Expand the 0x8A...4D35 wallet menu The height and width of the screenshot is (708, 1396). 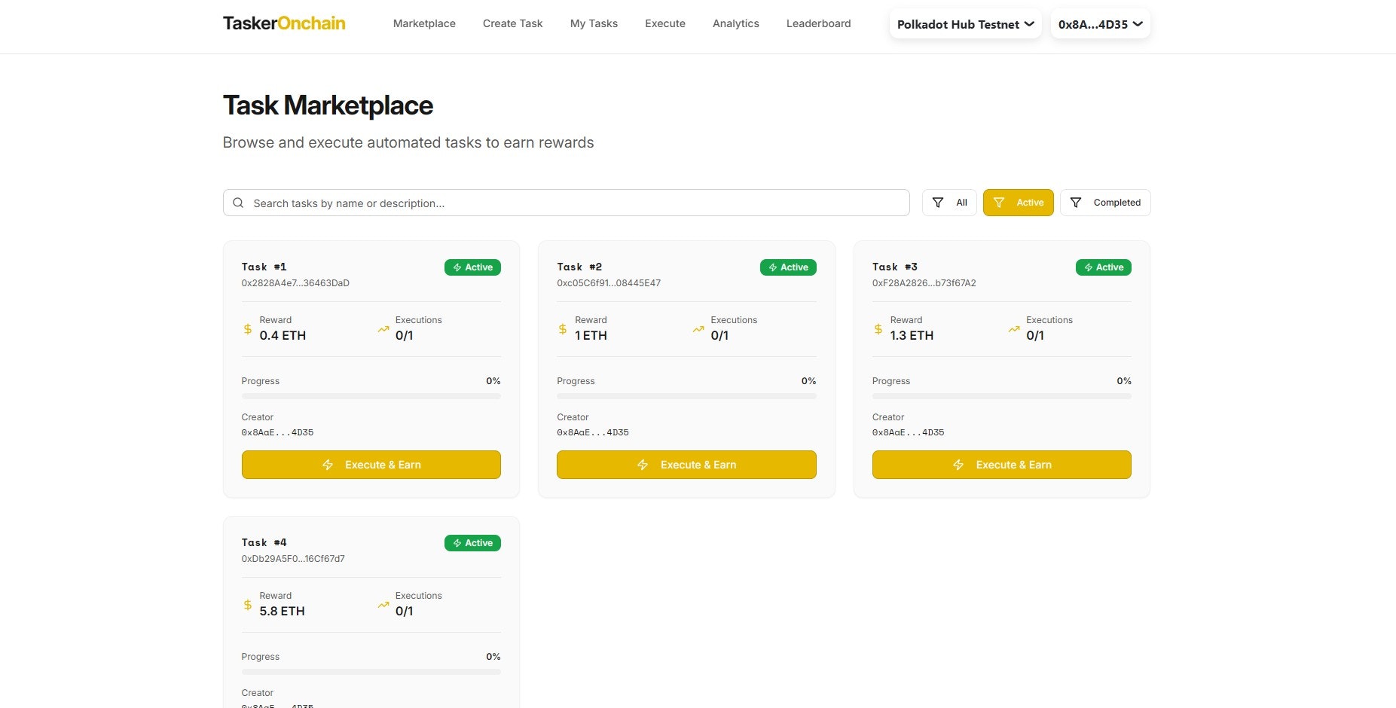1100,24
